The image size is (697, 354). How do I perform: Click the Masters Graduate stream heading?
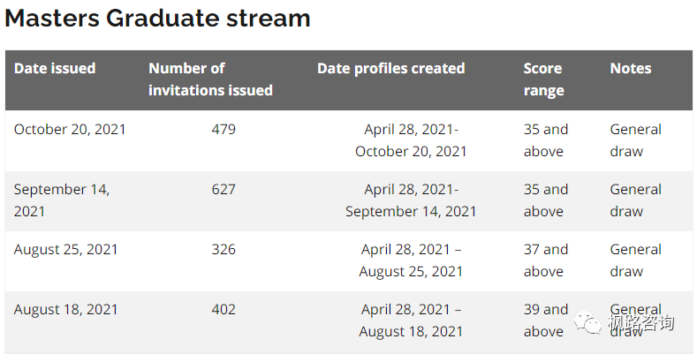point(157,18)
